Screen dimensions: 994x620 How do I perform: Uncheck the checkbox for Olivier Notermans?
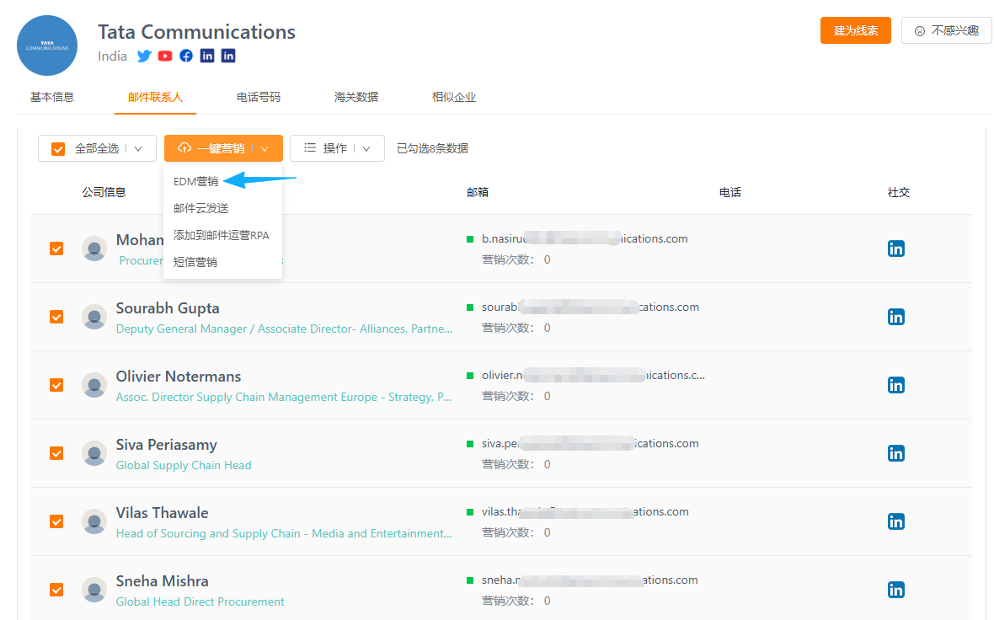pyautogui.click(x=56, y=385)
